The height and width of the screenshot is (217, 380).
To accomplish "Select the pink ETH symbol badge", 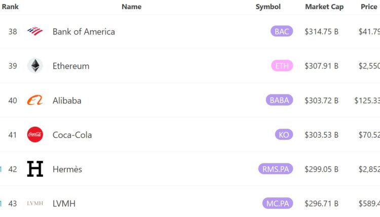I will (282, 66).
